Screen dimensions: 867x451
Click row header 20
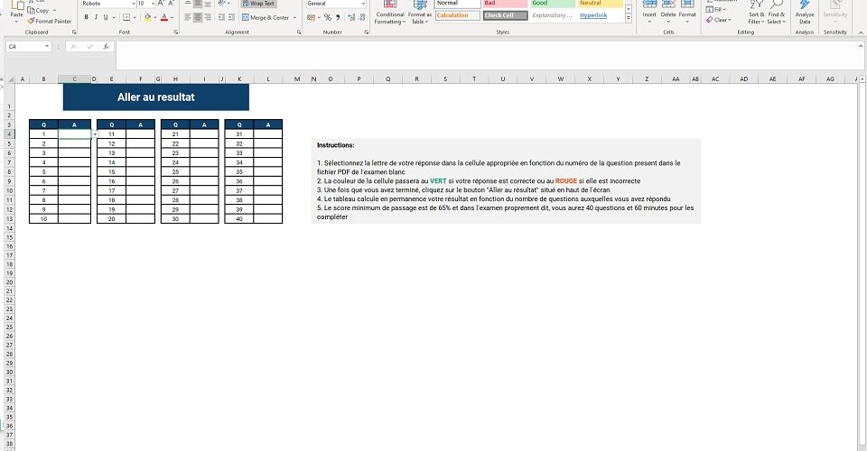9,282
